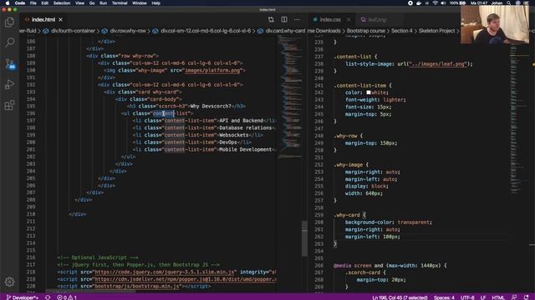Open the Window menu
The height and width of the screenshot is (300, 535).
(140, 3)
